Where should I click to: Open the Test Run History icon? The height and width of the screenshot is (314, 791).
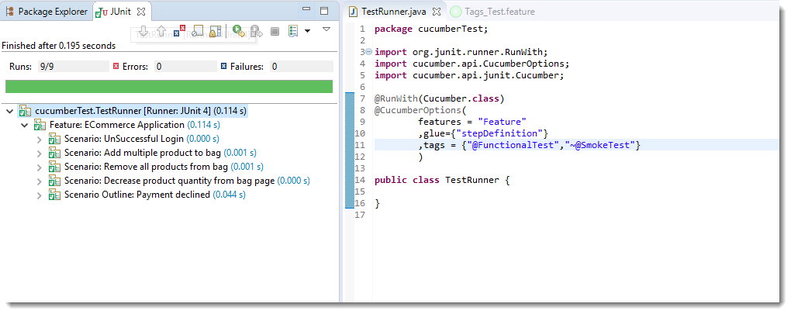coord(293,31)
